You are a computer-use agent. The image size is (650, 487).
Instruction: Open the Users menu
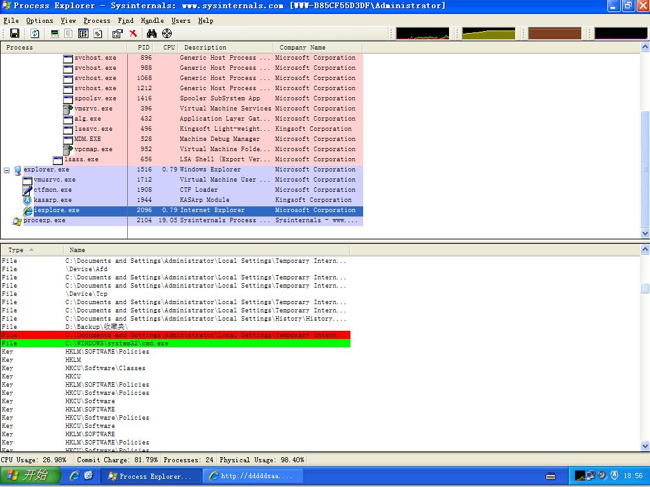[x=181, y=20]
